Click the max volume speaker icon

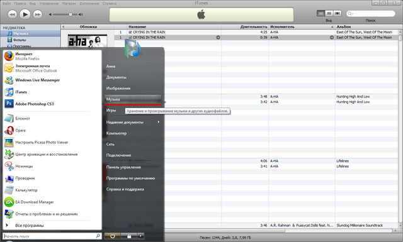pos(81,14)
